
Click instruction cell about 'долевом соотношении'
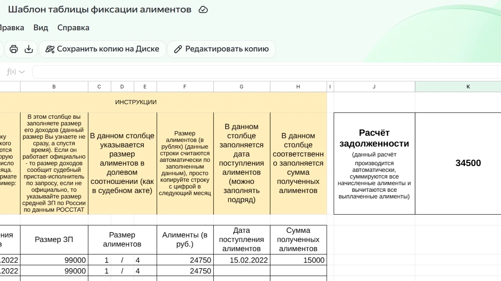(122, 164)
